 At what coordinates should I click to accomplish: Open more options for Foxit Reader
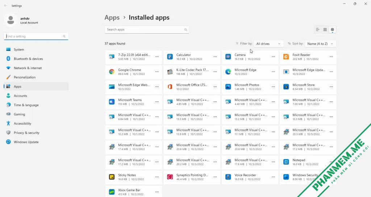331,57
